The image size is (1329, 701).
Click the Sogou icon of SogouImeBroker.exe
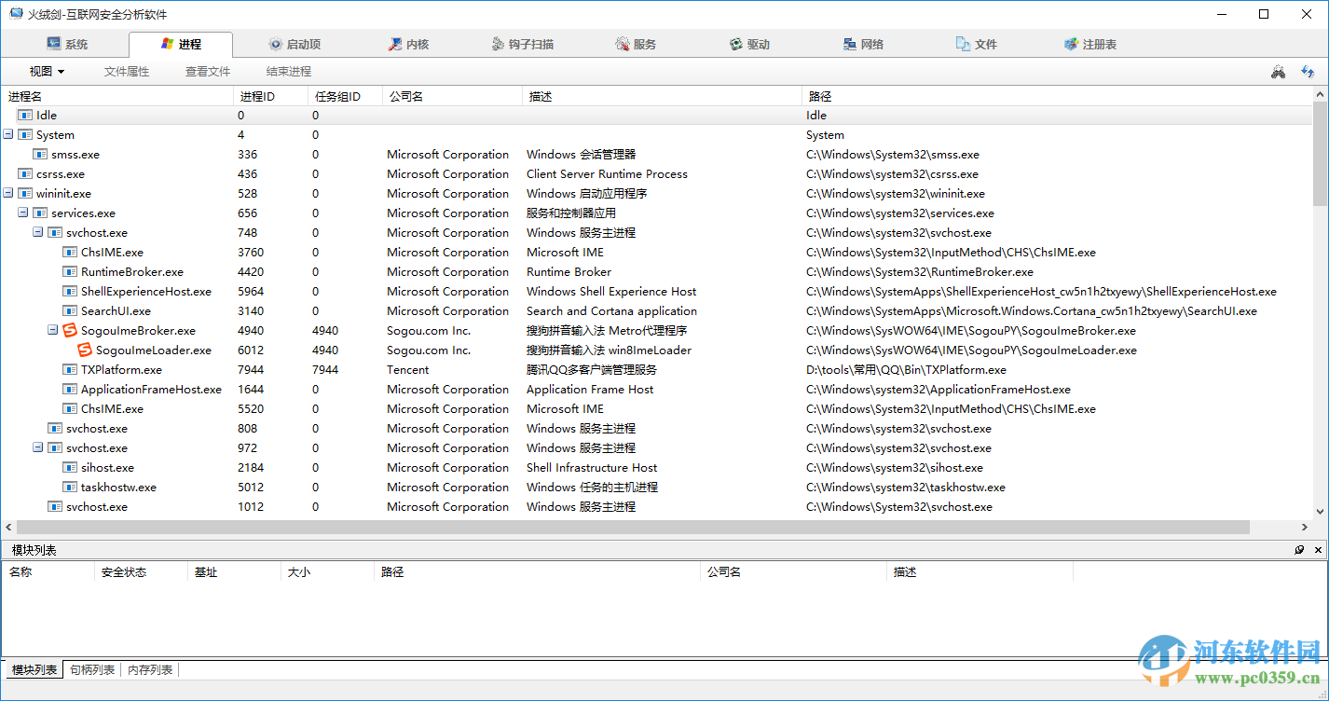coord(70,330)
